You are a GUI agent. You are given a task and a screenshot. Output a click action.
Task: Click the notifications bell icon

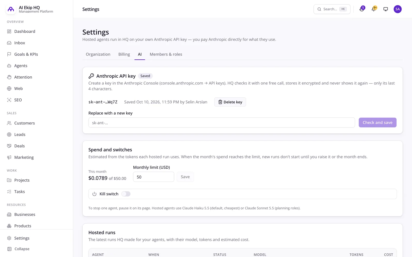click(x=374, y=9)
